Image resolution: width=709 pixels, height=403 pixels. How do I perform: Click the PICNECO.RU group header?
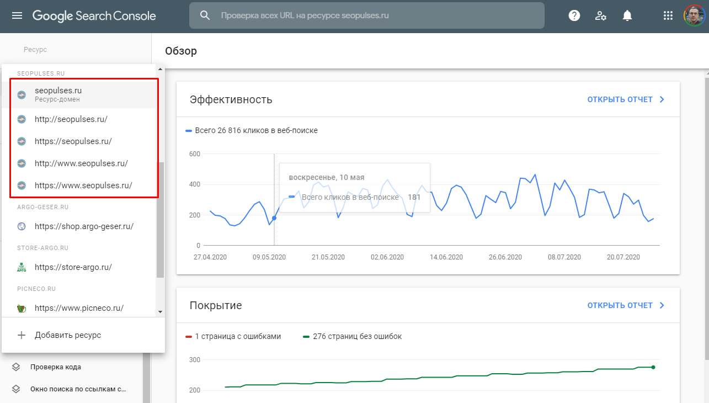coord(36,289)
